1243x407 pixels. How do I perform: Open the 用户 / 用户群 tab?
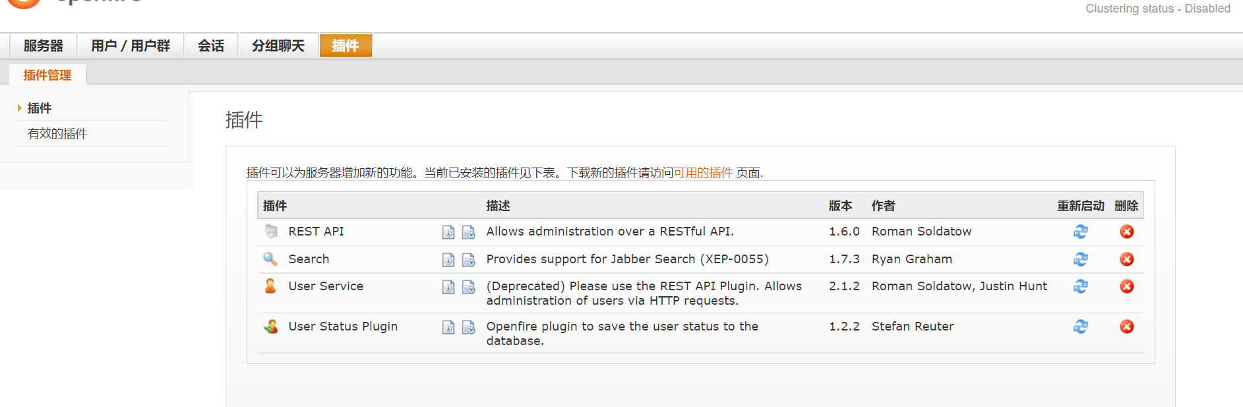131,46
